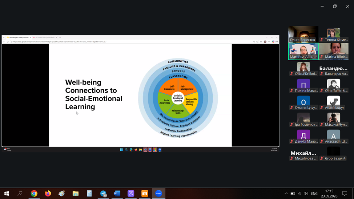Open File Explorer from the taskbar
This screenshot has width=354, height=199.
coord(75,193)
